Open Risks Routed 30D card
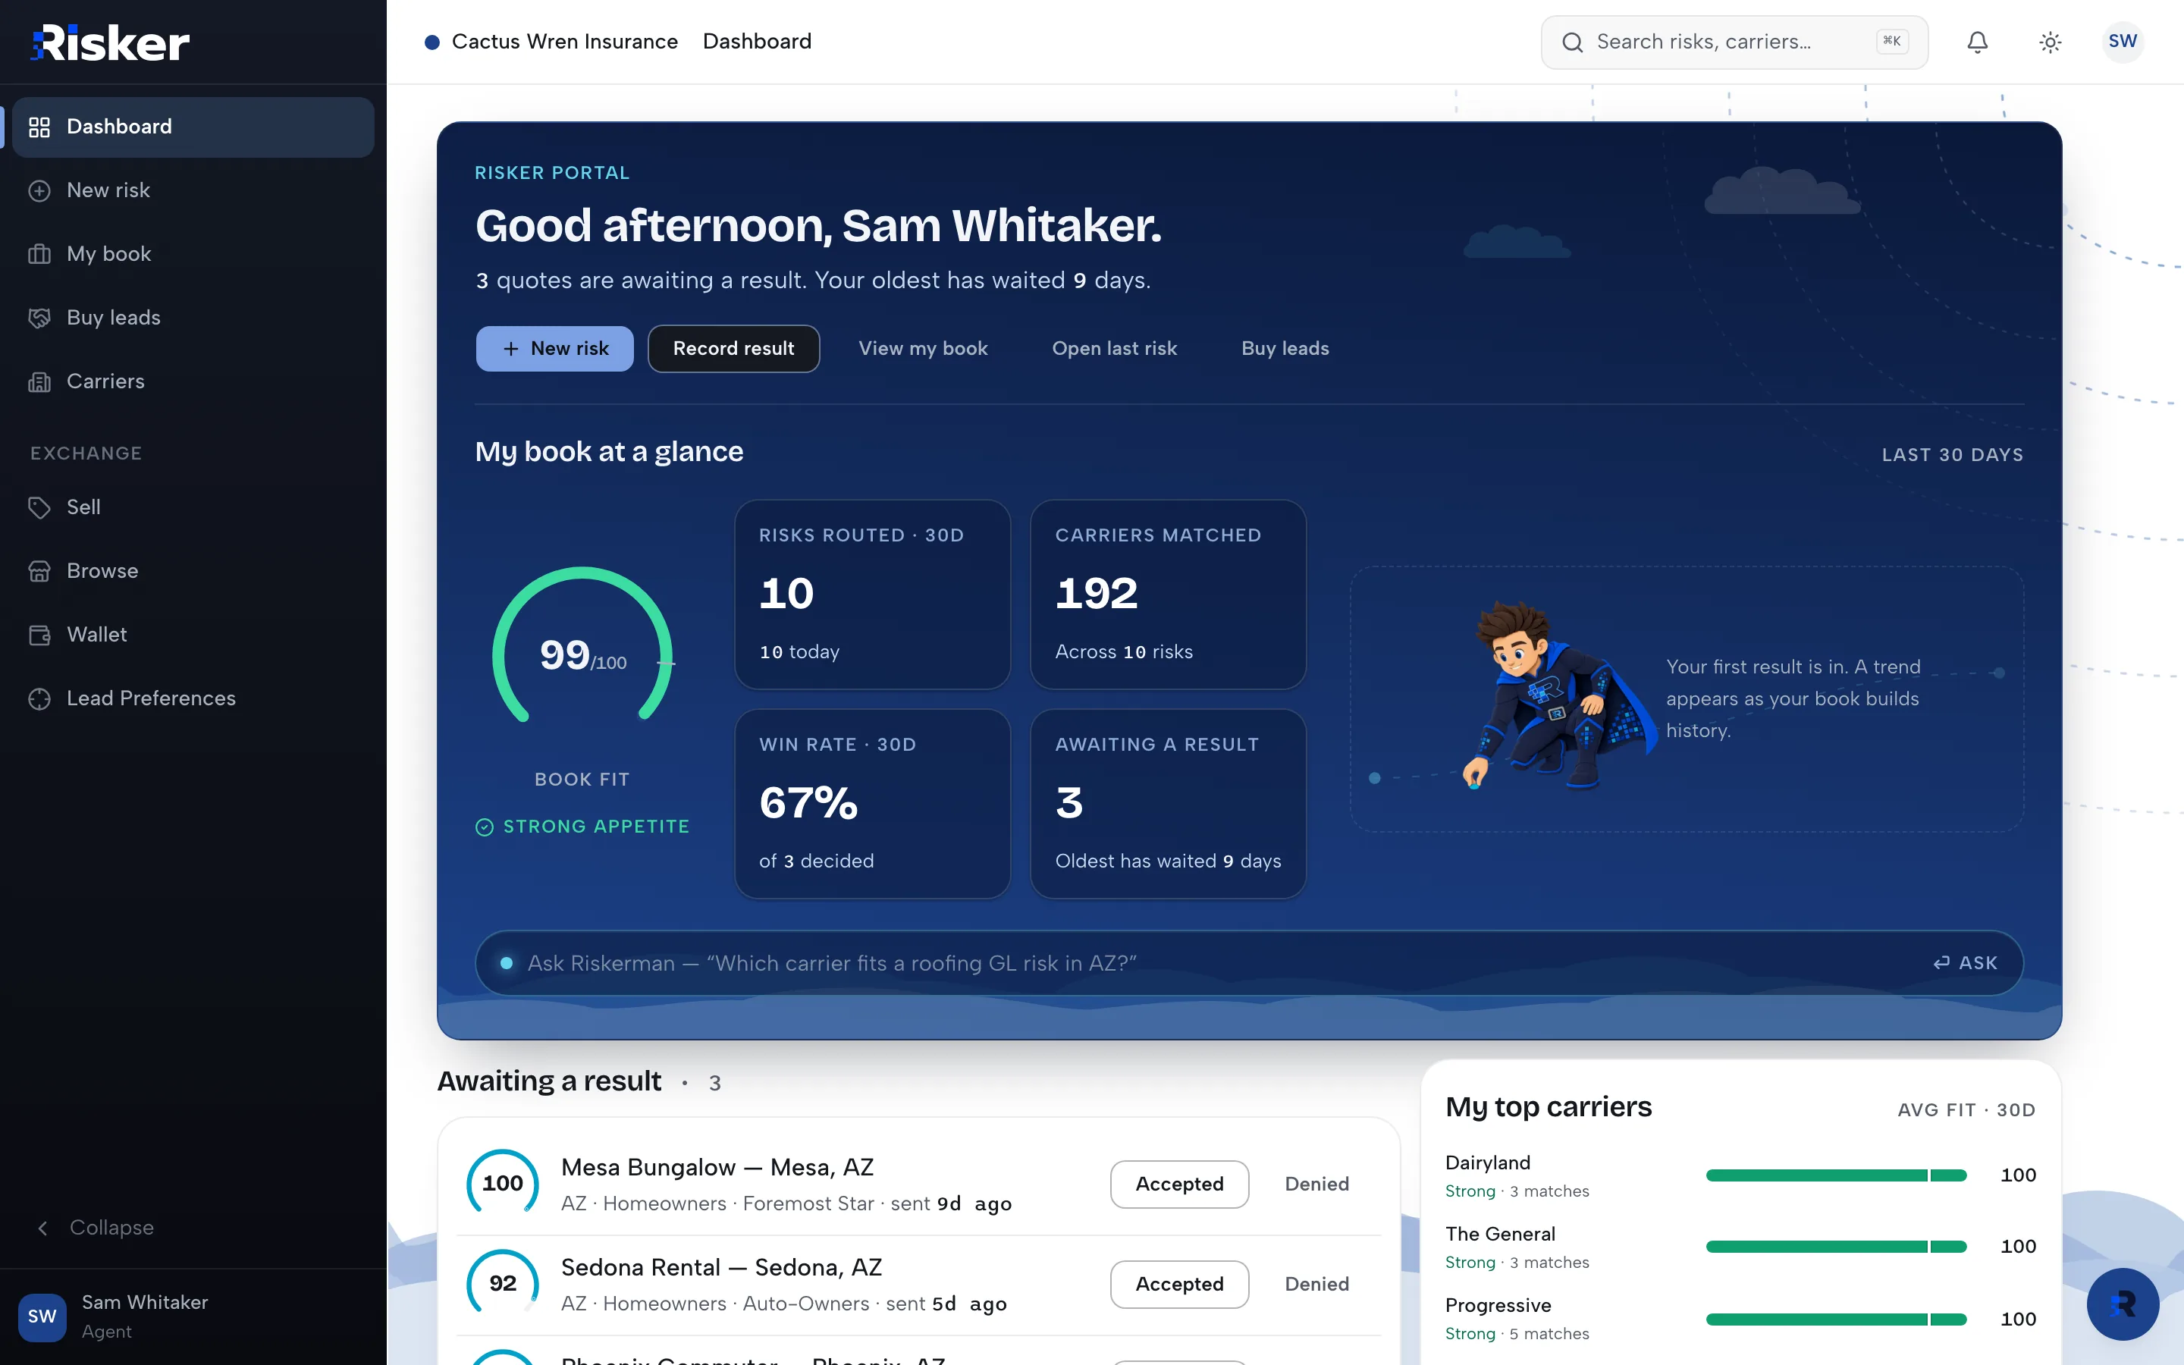The height and width of the screenshot is (1365, 2184). pyautogui.click(x=873, y=595)
